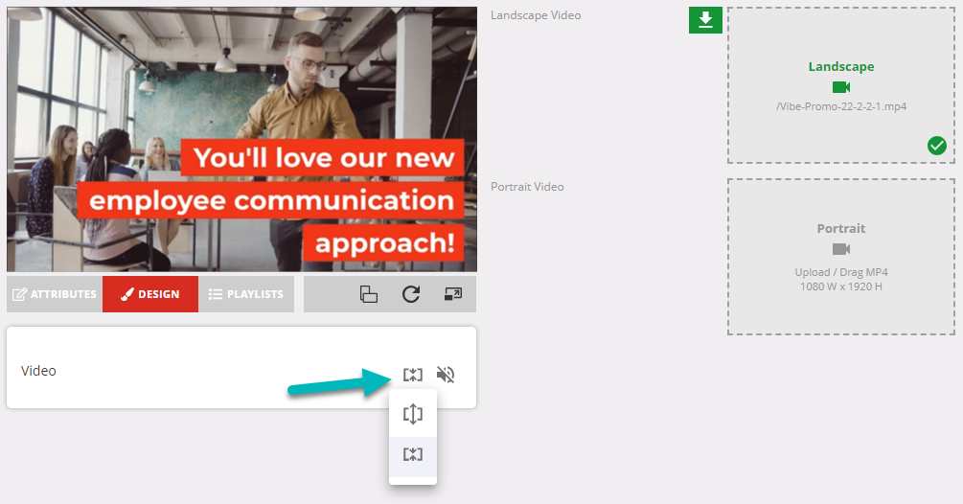Switch to the Attributes tab
Screen dimensions: 963x504
[x=55, y=294]
